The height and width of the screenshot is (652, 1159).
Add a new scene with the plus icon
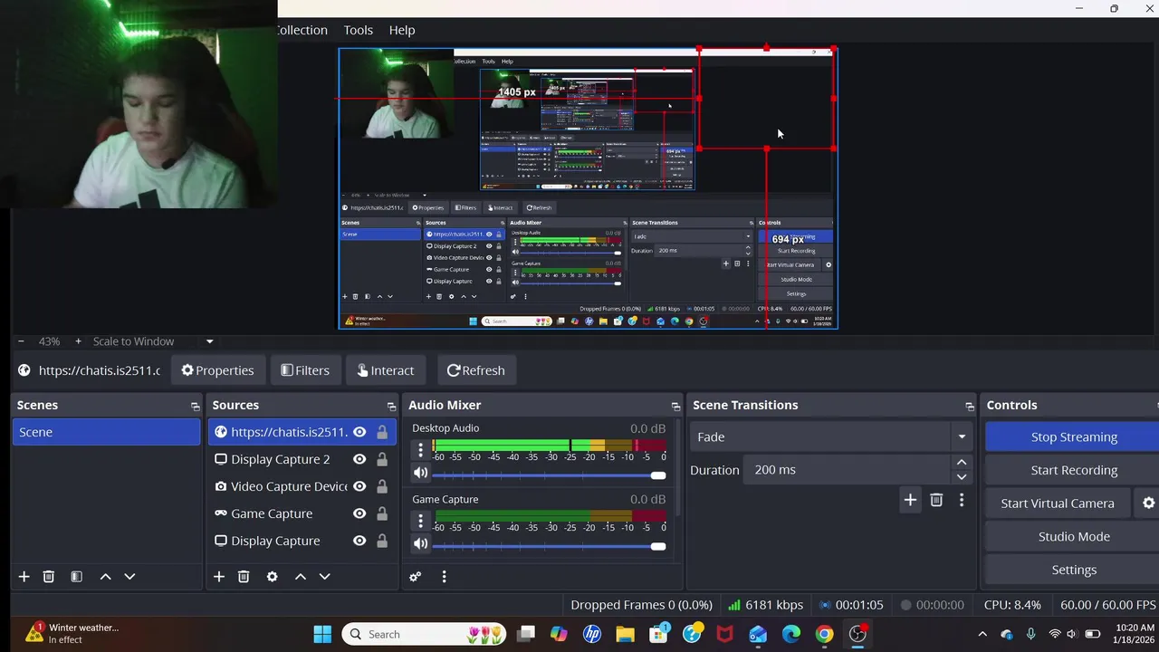24,576
